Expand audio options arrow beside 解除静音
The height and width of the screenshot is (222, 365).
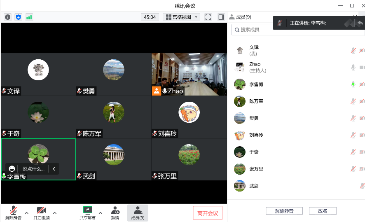27,213
